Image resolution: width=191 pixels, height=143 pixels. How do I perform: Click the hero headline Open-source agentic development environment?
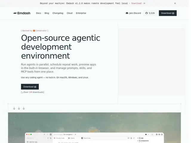click(x=61, y=47)
